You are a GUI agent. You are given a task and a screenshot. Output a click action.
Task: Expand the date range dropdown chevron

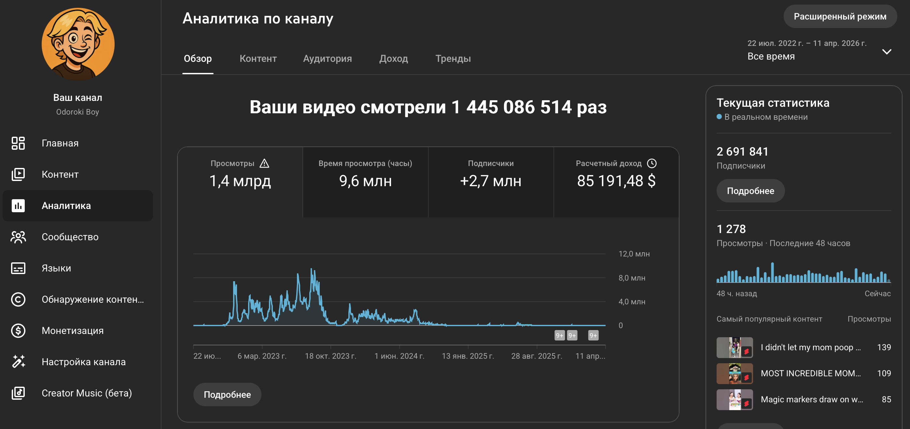click(887, 51)
